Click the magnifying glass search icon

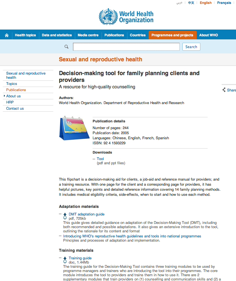click(66, 47)
